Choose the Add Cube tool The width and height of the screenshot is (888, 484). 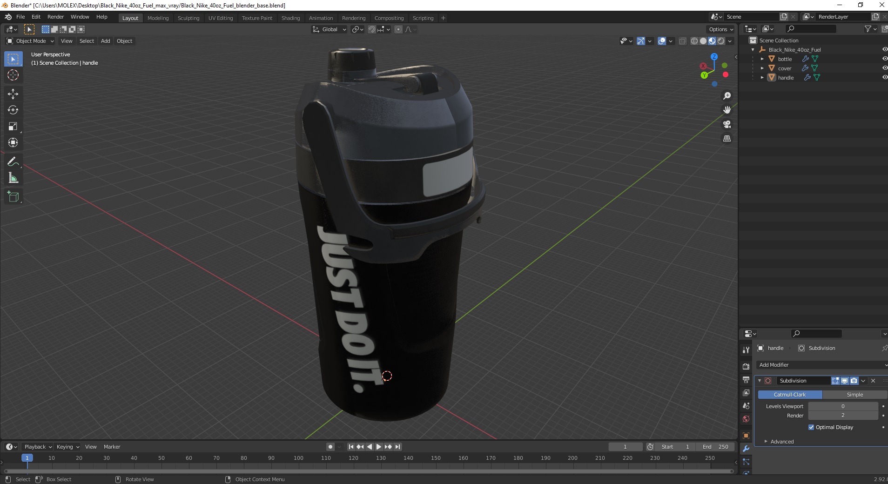[13, 196]
